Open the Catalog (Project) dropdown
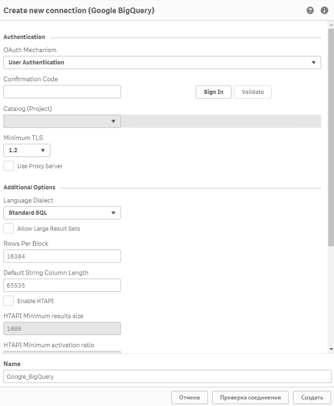The image size is (334, 406). point(62,121)
